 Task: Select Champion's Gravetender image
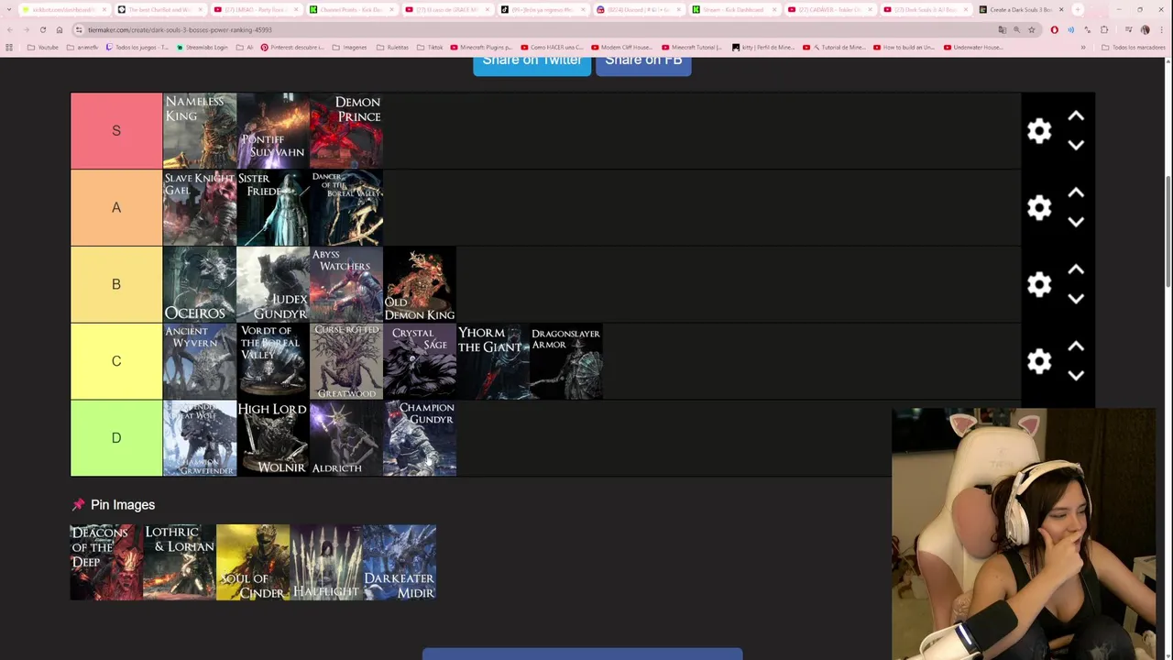coord(200,438)
